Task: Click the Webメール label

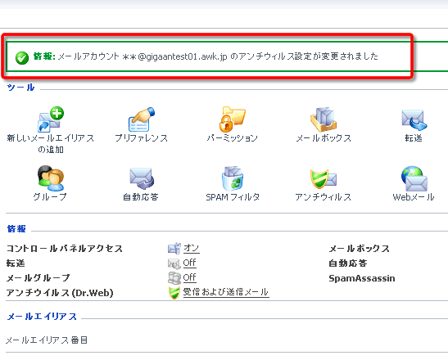Action: coord(414,197)
